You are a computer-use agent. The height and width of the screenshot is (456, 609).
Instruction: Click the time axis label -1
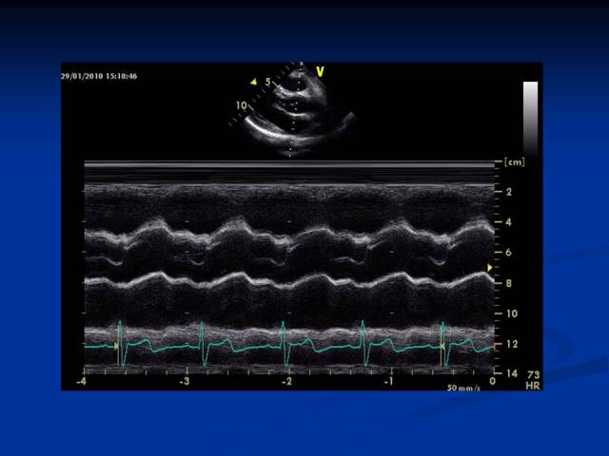pyautogui.click(x=389, y=382)
